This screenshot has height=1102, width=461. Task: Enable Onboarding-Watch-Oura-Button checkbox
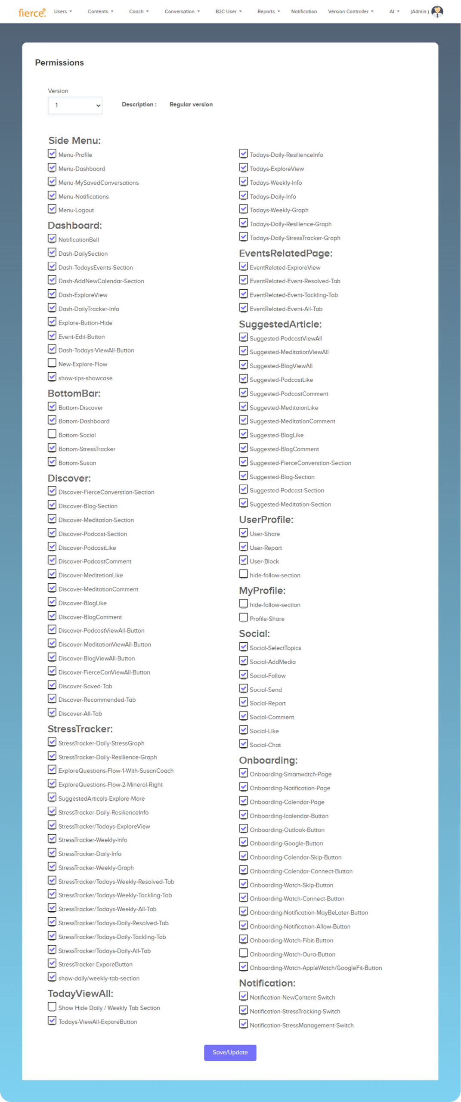click(244, 953)
